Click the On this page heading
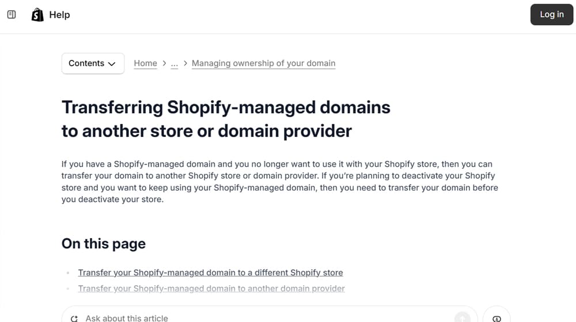576x322 pixels. click(x=104, y=244)
